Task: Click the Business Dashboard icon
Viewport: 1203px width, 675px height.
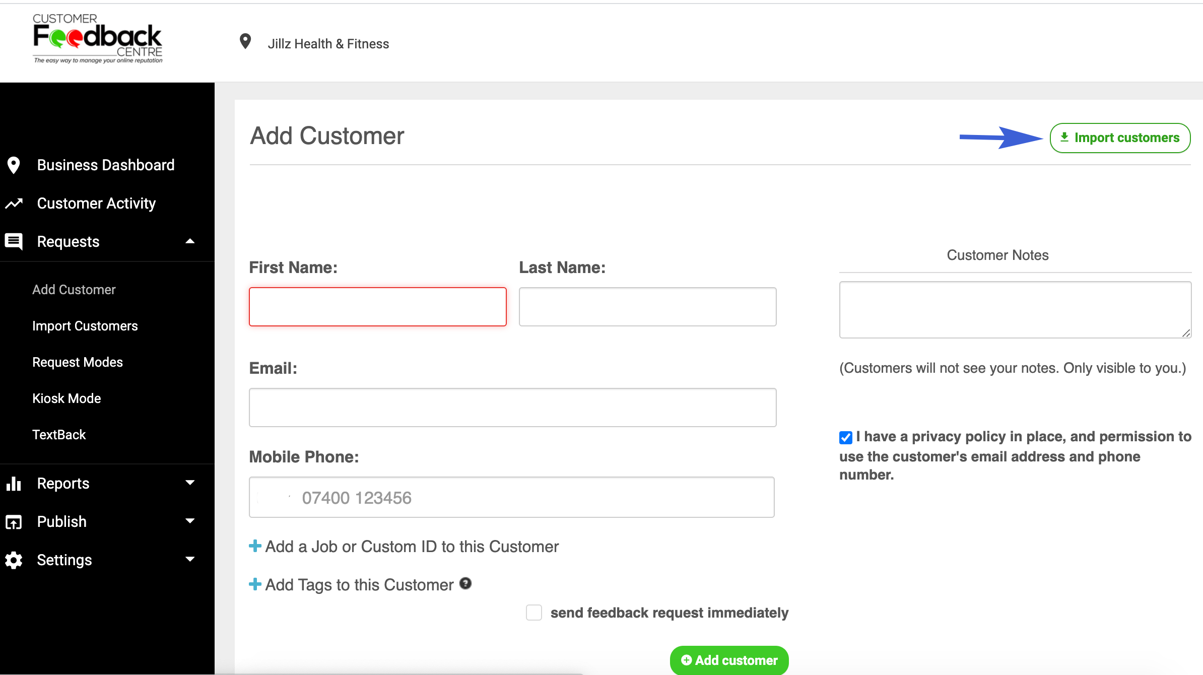Action: (14, 164)
